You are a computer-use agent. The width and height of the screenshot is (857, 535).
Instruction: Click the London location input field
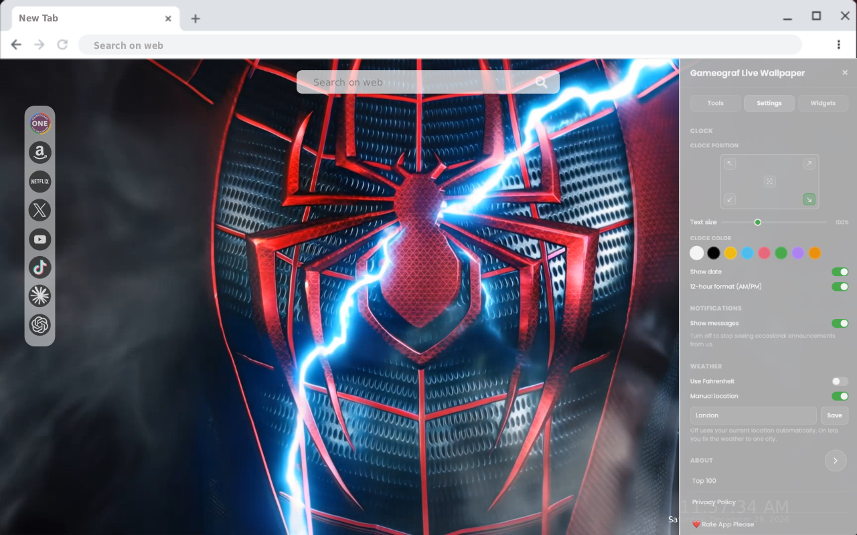pos(753,415)
